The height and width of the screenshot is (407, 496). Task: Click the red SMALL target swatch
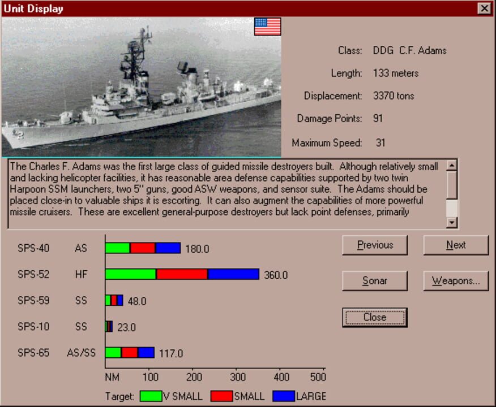tap(222, 396)
